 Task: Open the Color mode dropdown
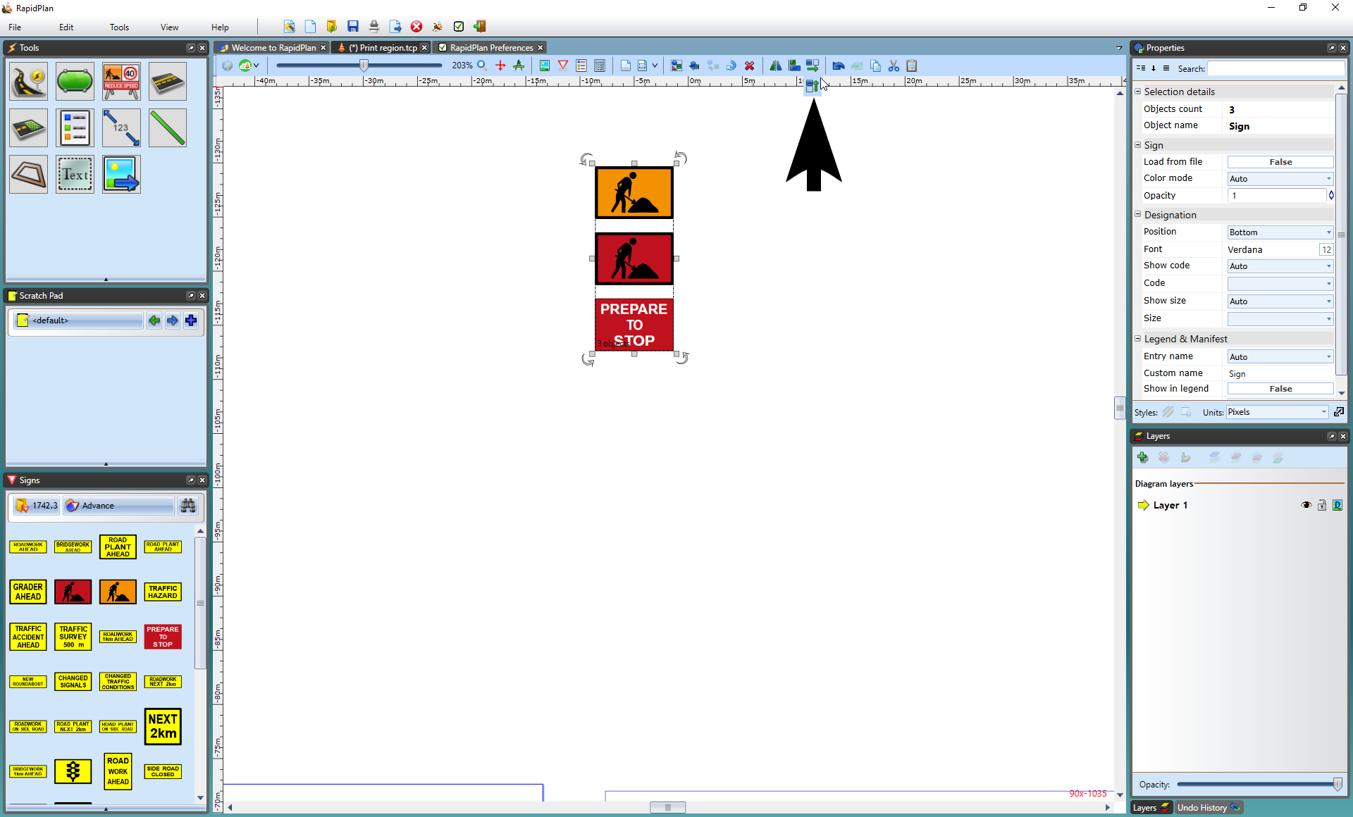coord(1280,179)
